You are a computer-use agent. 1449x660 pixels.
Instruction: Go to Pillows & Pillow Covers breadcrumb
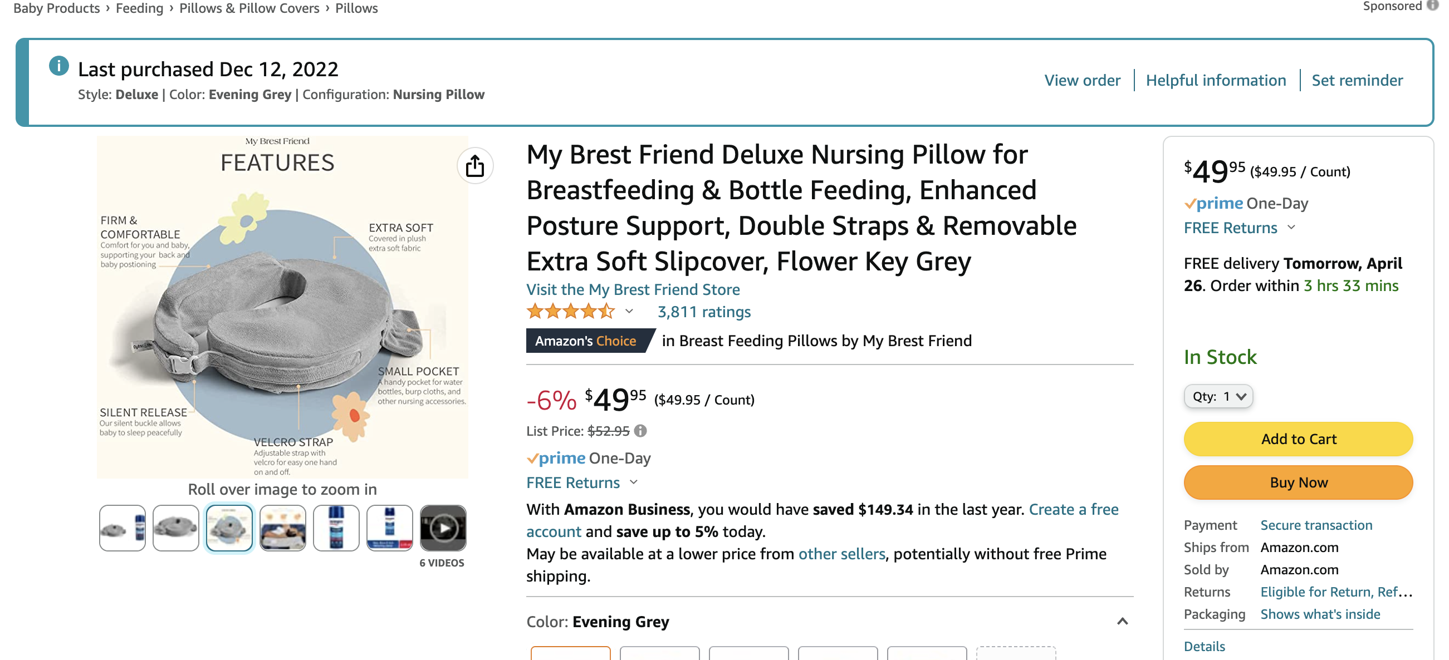[249, 8]
